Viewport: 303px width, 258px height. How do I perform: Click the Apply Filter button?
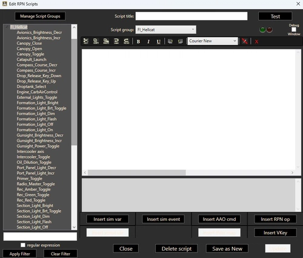pyautogui.click(x=19, y=254)
